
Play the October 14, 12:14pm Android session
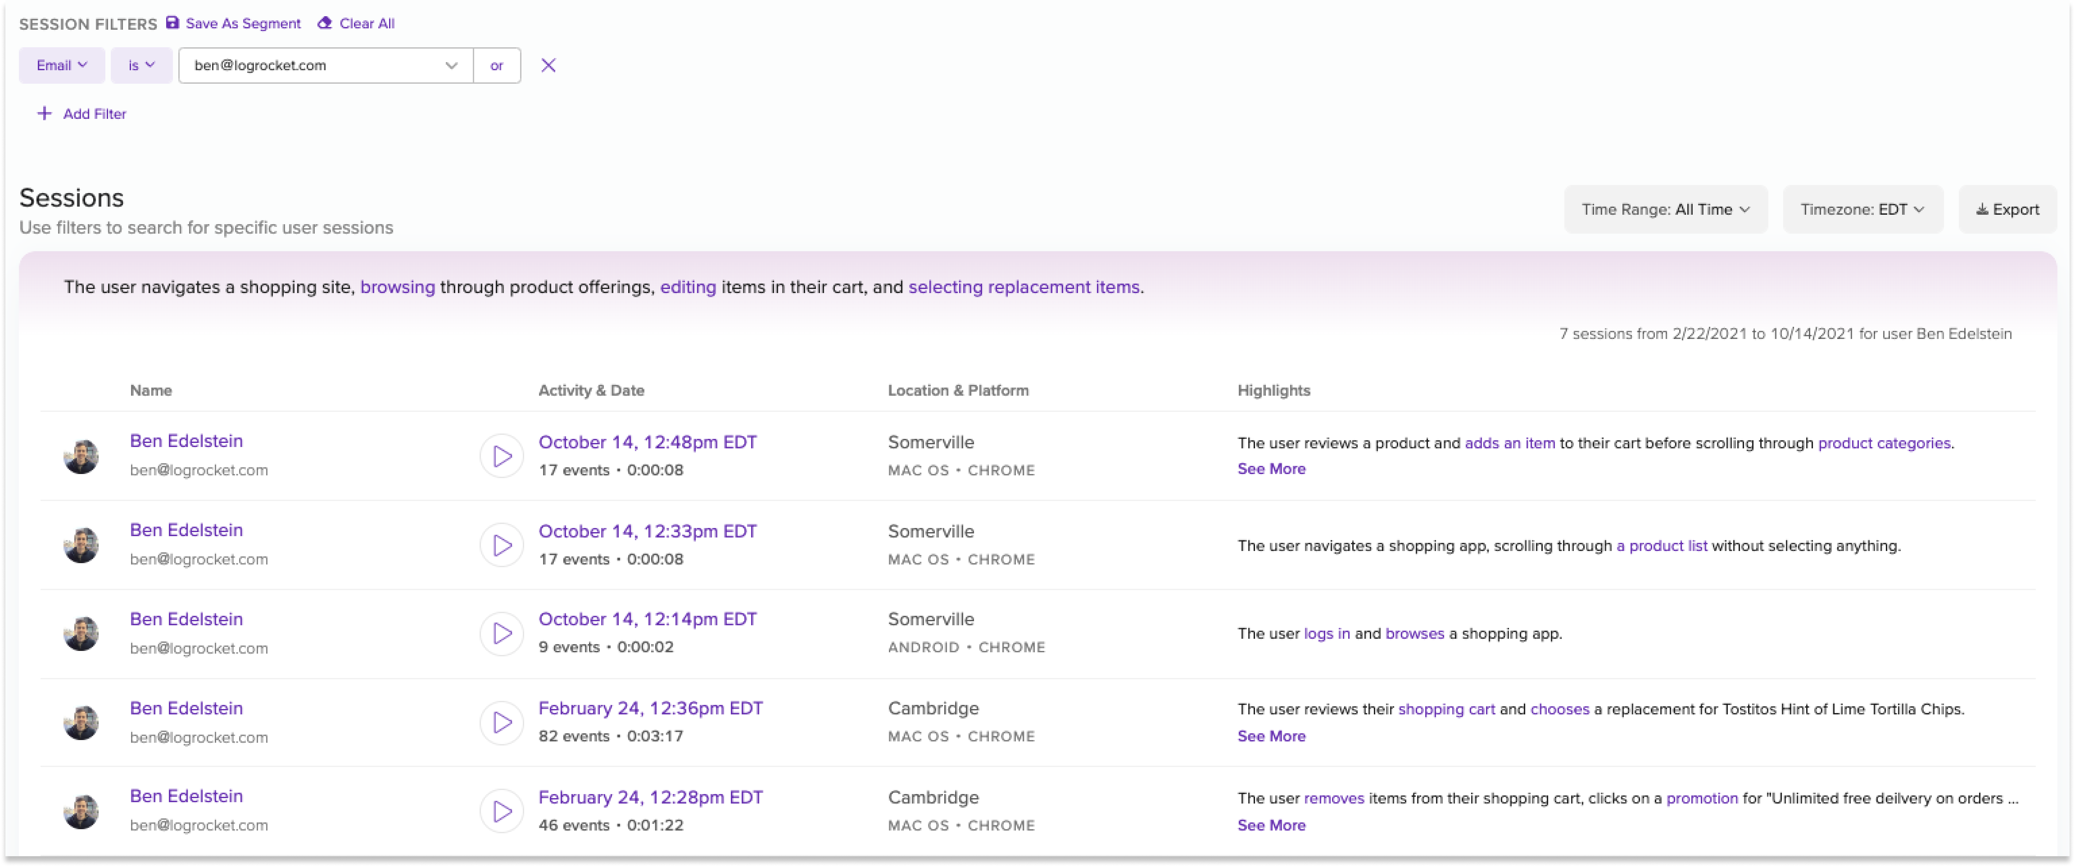click(502, 634)
